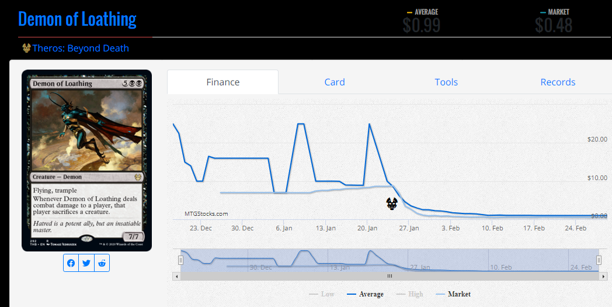Click the chart scrollbar left arrow

(x=177, y=277)
